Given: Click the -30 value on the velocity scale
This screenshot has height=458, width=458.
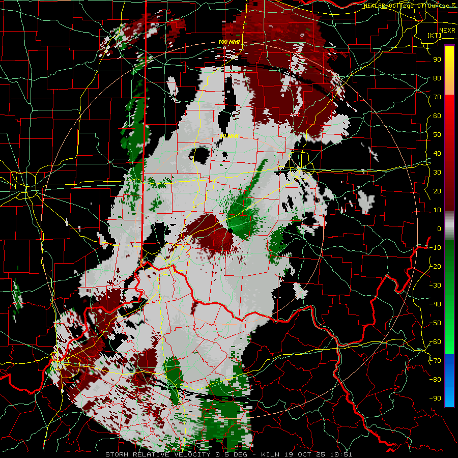Looking at the screenshot, I should pos(435,285).
